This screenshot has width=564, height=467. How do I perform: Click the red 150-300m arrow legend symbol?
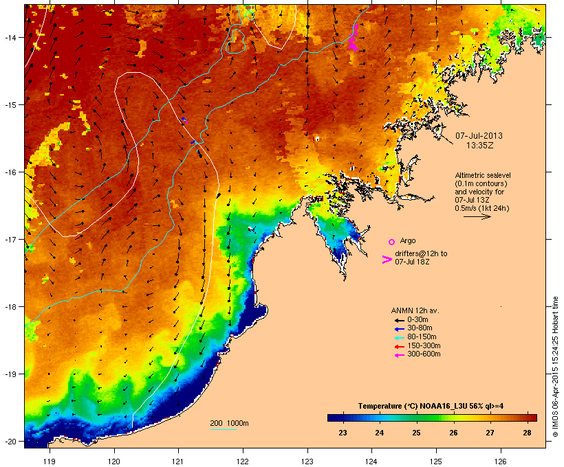399,347
